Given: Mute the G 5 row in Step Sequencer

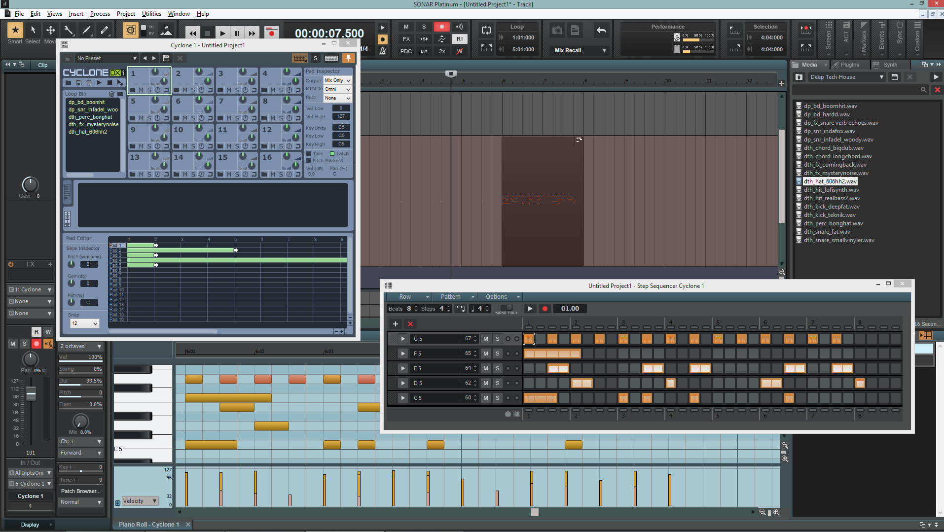Looking at the screenshot, I should (x=486, y=339).
